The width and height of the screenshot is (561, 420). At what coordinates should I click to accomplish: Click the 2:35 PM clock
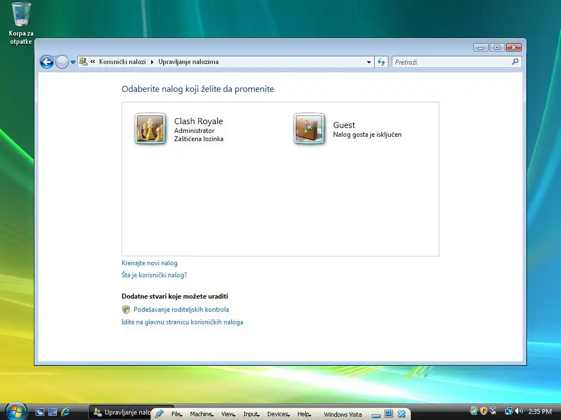(x=540, y=411)
